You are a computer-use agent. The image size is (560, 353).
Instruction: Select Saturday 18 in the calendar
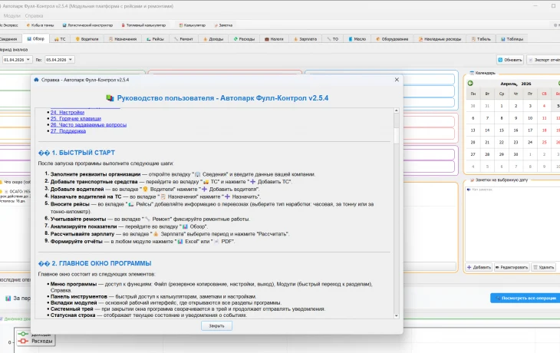[545, 130]
